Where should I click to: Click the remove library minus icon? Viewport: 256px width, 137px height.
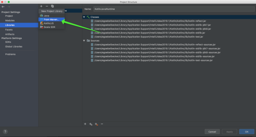47,6
